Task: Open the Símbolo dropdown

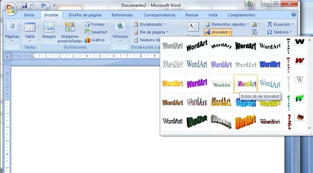Action: 279,32
